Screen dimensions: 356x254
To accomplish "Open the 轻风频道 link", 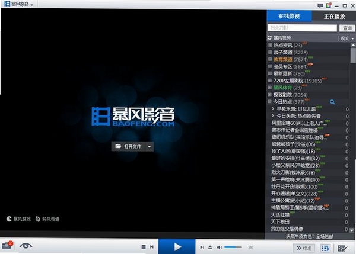I will 47,219.
